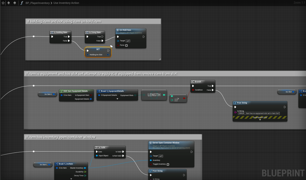The width and height of the screenshot is (306, 180).
Task: Expand the Break S_EquipmentDetails node pins
Action: click(117, 99)
